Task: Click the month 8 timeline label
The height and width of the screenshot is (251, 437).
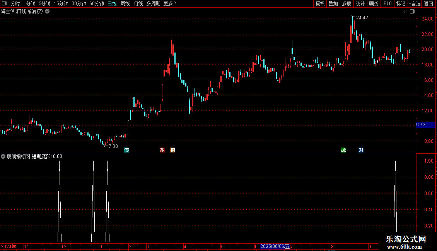Action: point(332,246)
